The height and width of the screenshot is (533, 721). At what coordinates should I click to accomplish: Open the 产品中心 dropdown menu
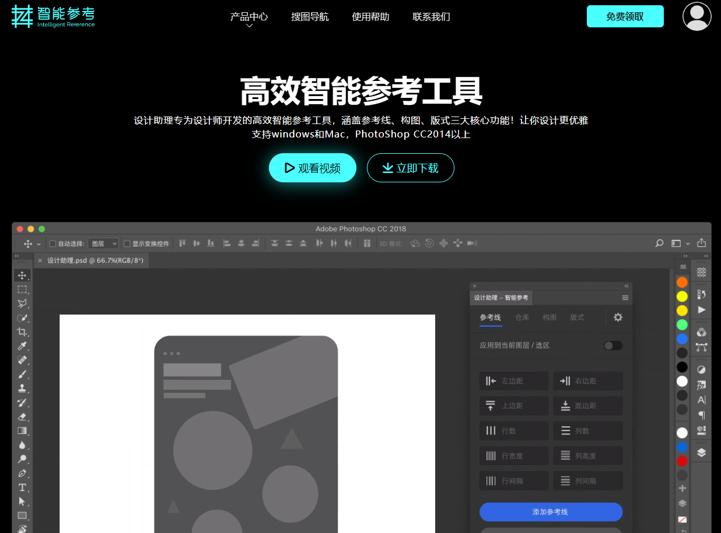[x=249, y=17]
